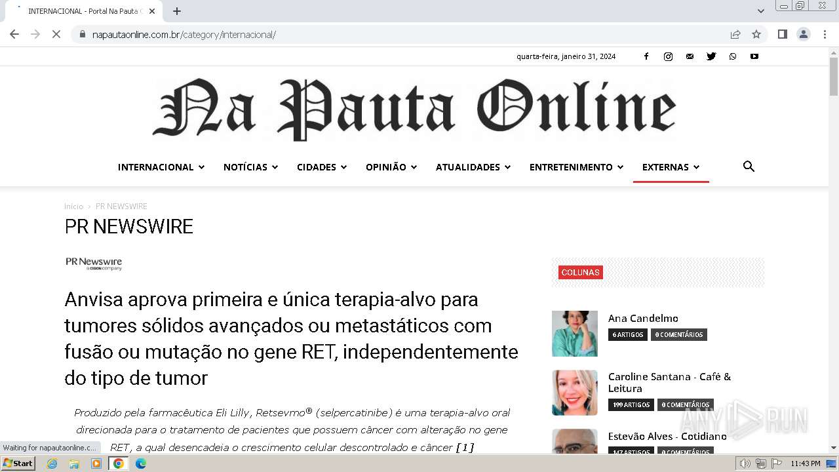Click the site search magnifier icon
Screen dimensions: 839x472
point(749,167)
